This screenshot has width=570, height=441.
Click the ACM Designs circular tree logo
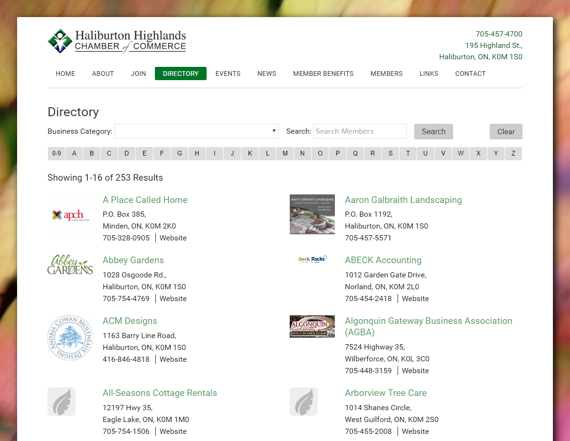coord(70,338)
